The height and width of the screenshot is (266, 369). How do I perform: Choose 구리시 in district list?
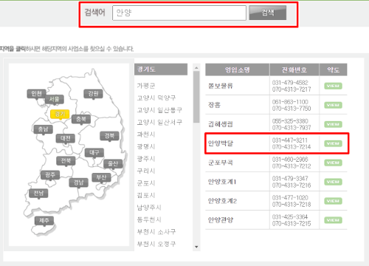(146, 171)
